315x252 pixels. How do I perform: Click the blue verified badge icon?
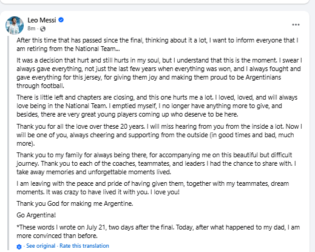tap(61, 20)
